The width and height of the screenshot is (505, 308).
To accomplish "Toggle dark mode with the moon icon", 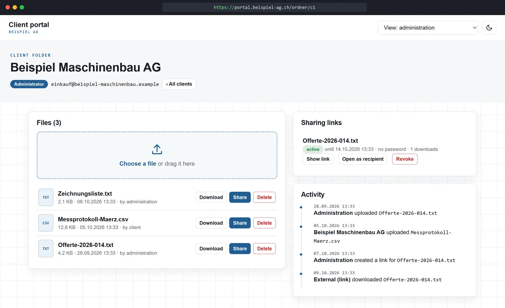I will pyautogui.click(x=489, y=28).
